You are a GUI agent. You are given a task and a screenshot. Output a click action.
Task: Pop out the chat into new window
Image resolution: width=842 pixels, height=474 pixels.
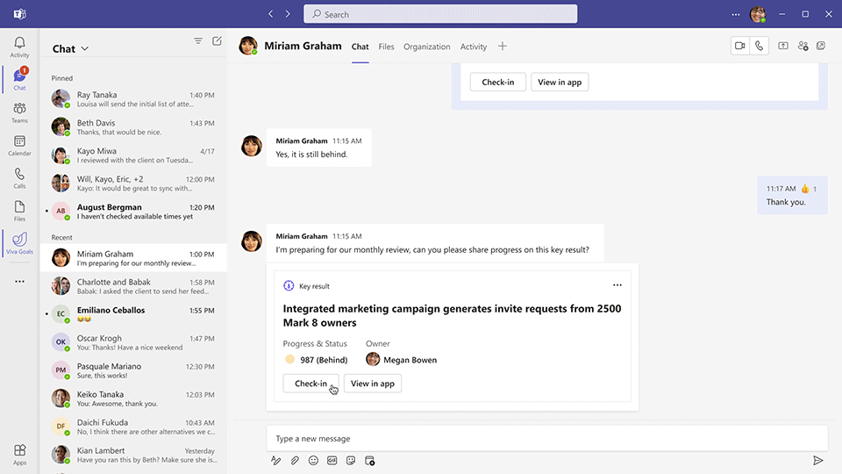(821, 47)
